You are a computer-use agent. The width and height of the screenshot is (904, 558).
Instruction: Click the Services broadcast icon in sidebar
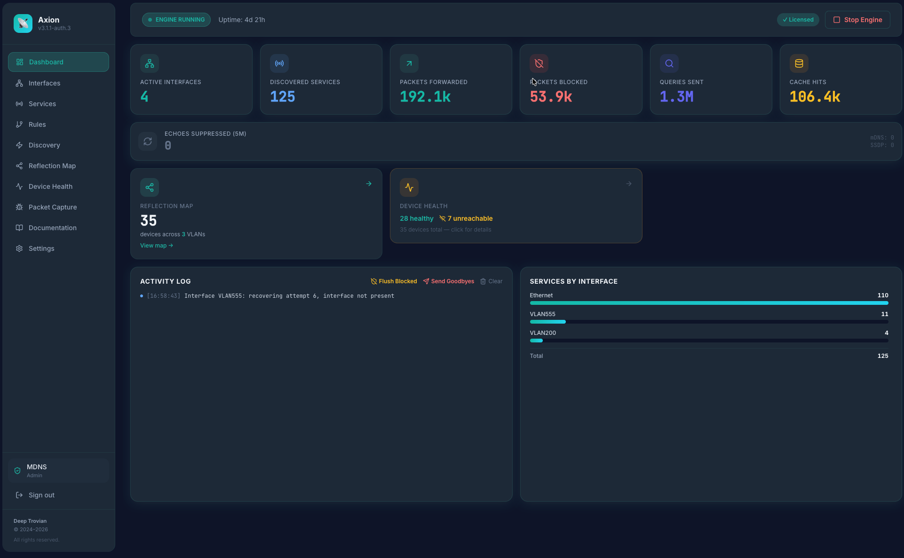click(x=19, y=104)
